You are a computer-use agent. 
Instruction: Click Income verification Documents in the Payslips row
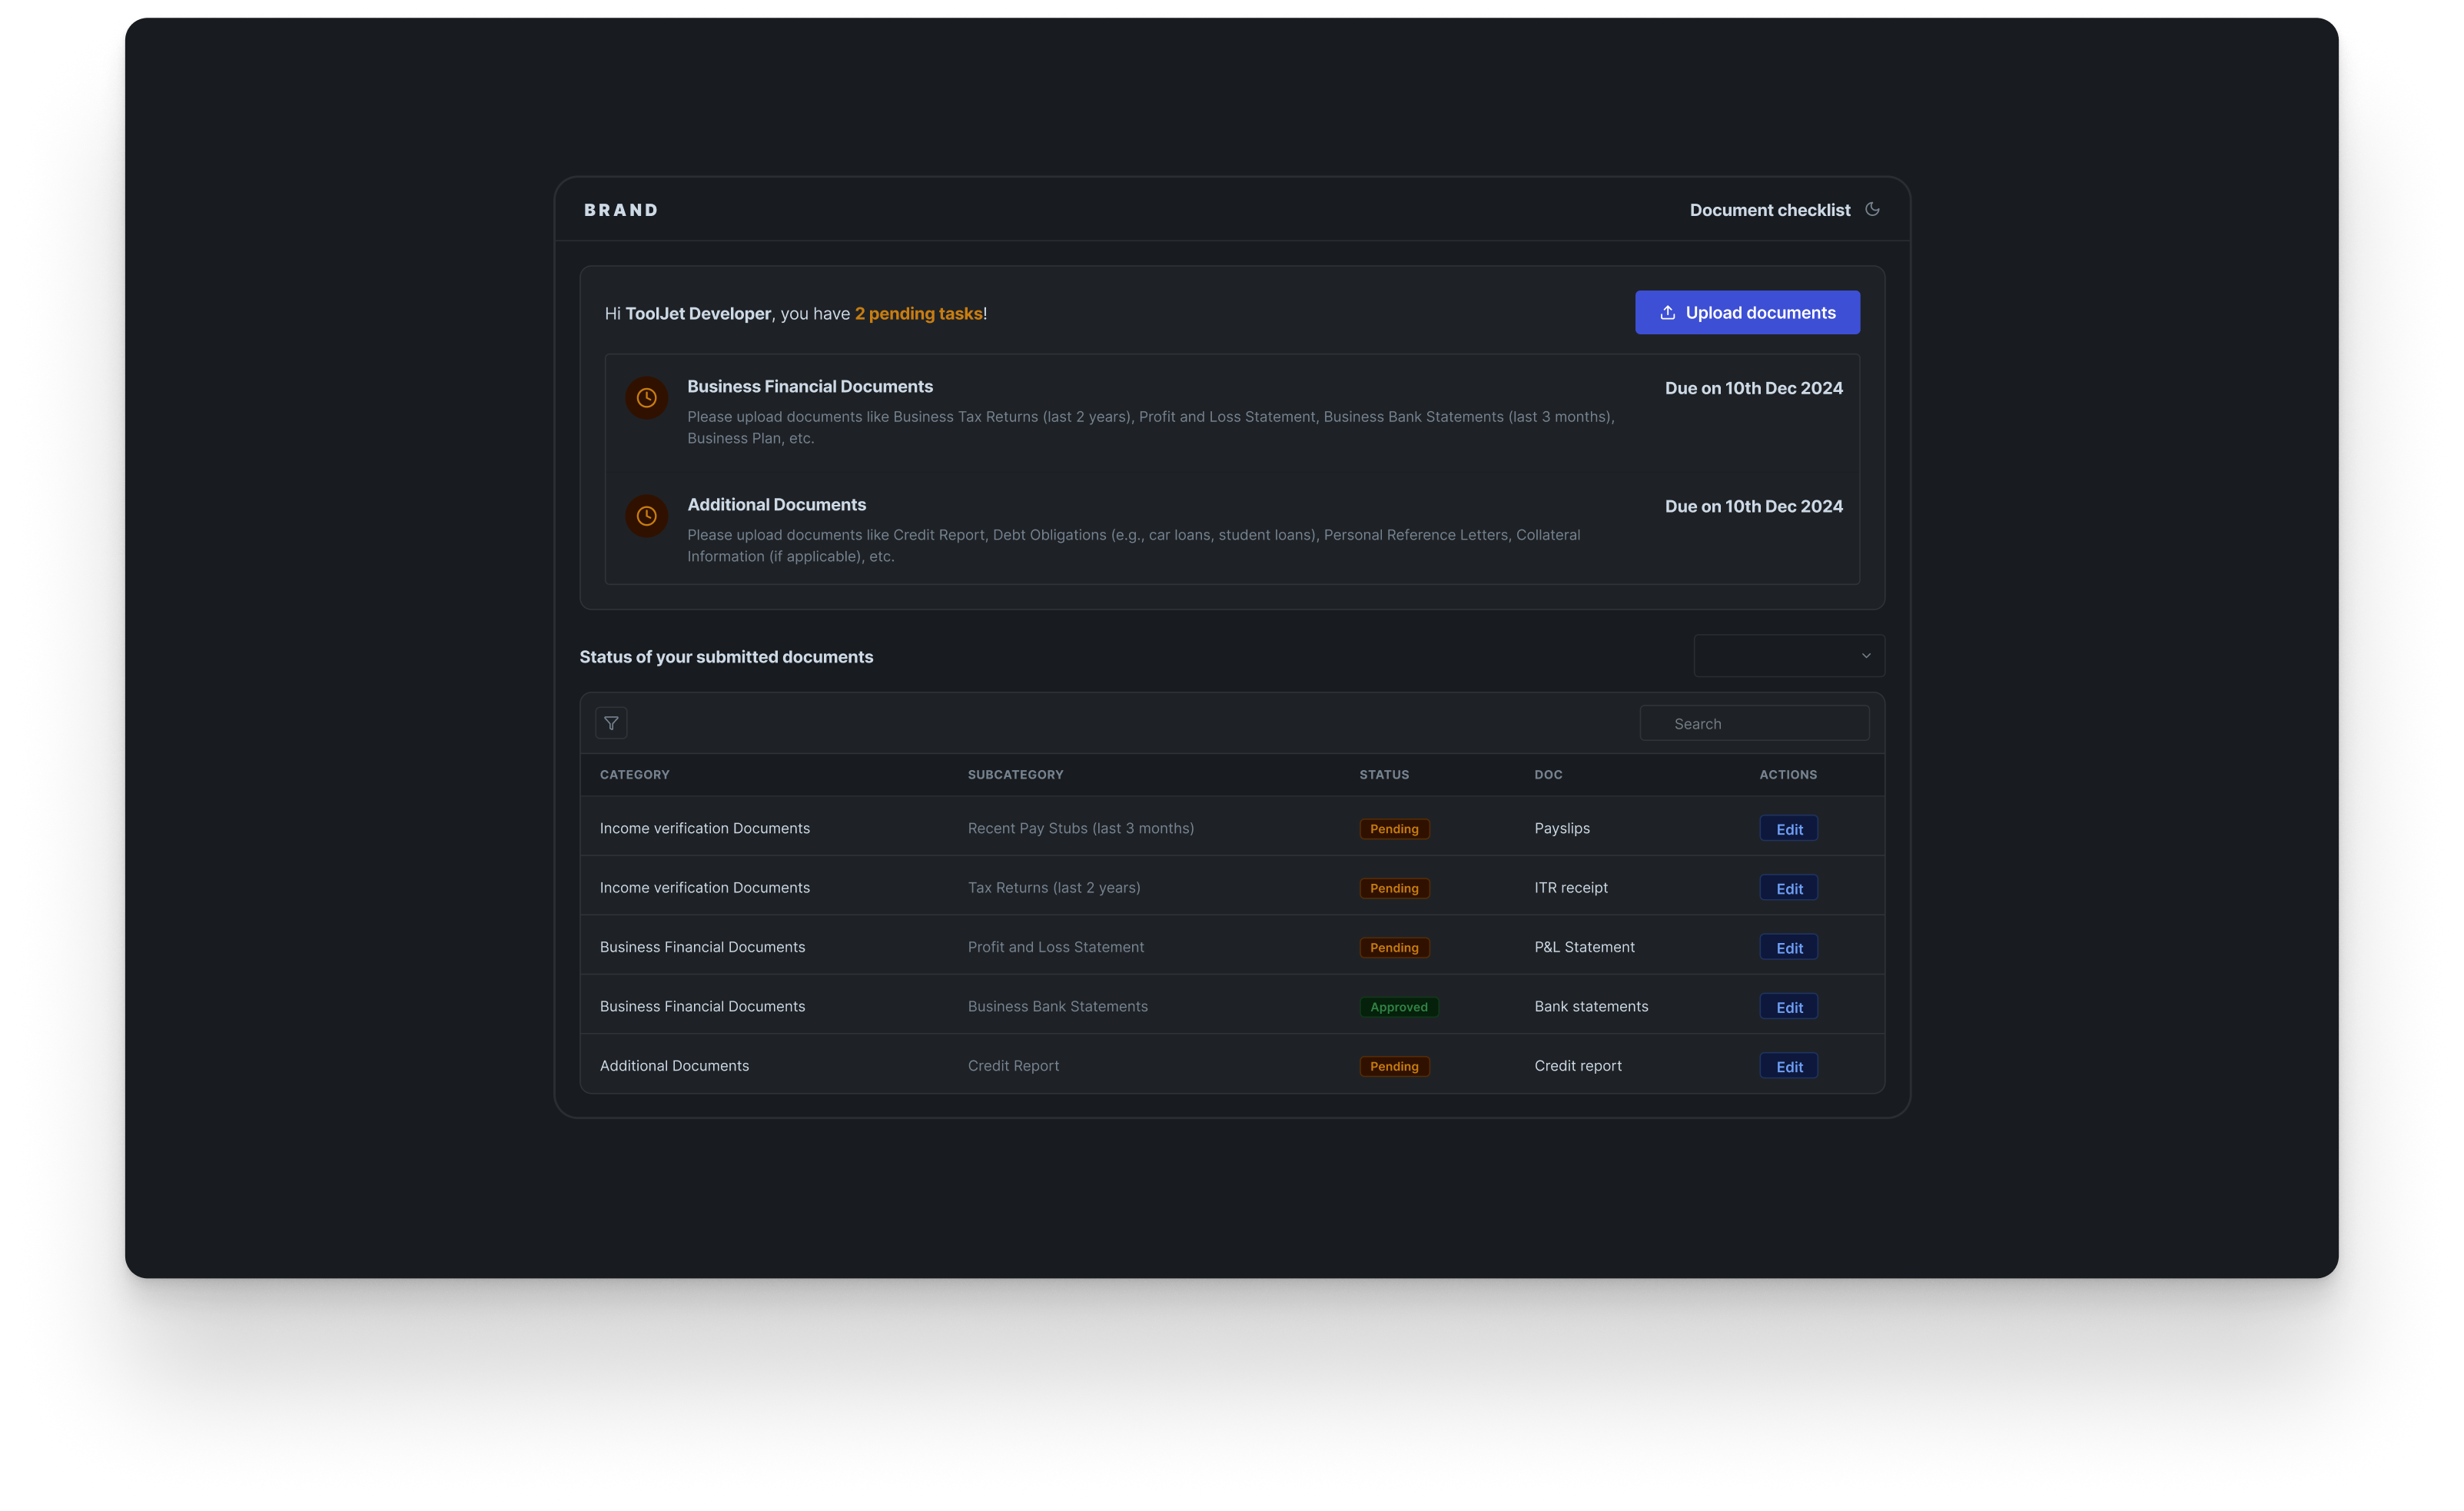pos(705,828)
